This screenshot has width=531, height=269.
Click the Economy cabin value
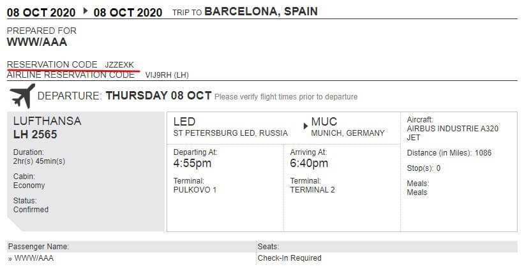29,185
